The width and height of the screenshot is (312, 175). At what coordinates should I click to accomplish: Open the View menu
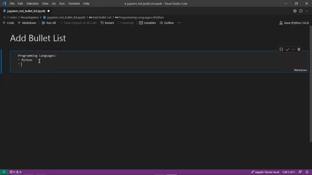(45, 3)
